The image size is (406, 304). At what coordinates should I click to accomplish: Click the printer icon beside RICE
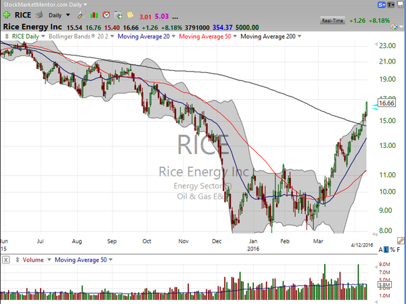pyautogui.click(x=39, y=15)
